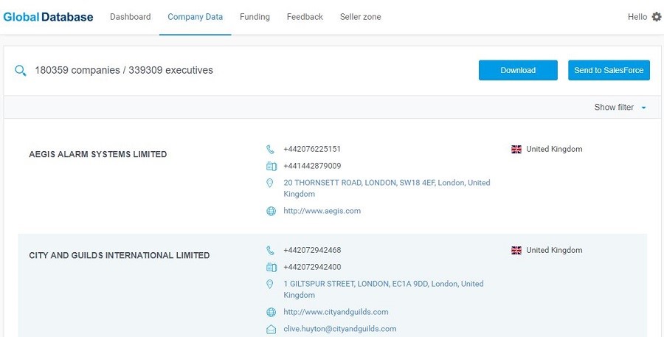Click phone icon for City and Guilds

click(270, 251)
